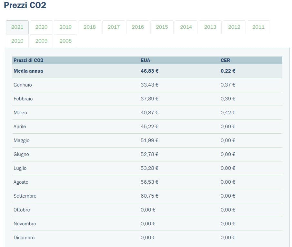292x247 pixels.
Task: Click the CER column header
Action: tap(225, 60)
